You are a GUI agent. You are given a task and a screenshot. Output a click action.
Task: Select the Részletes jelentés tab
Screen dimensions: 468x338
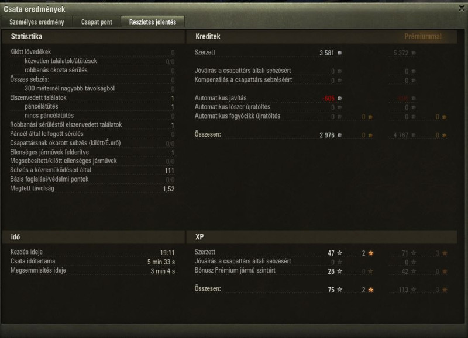click(153, 22)
